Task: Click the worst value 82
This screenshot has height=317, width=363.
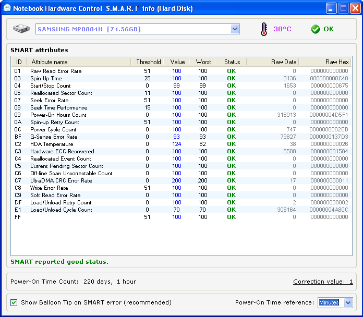Action: click(x=202, y=144)
